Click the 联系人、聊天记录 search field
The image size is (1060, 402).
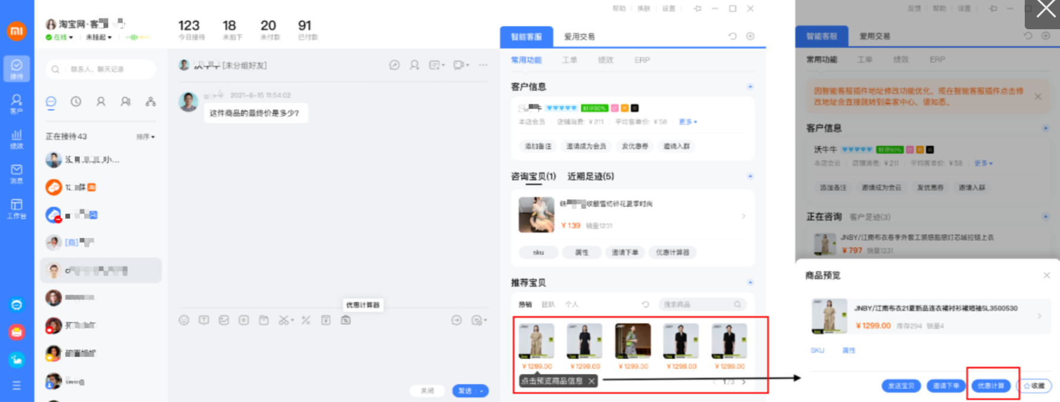(x=100, y=69)
